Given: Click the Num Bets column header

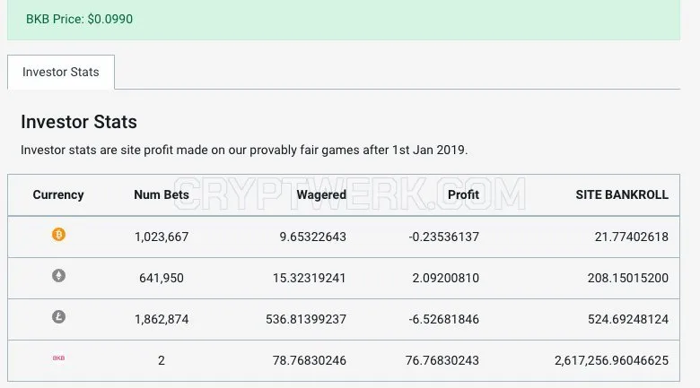Looking at the screenshot, I should coord(162,194).
